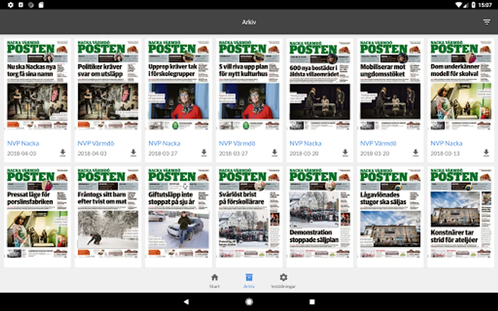Open the filter menu in Arkiv header
Image resolution: width=498 pixels, height=311 pixels.
point(487,22)
